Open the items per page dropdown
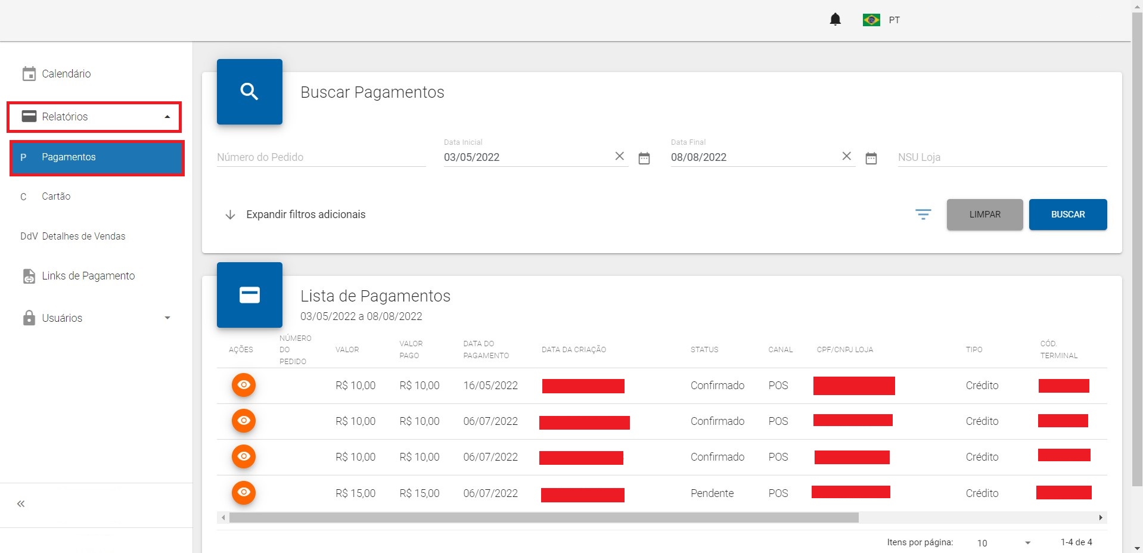 pos(1004,543)
